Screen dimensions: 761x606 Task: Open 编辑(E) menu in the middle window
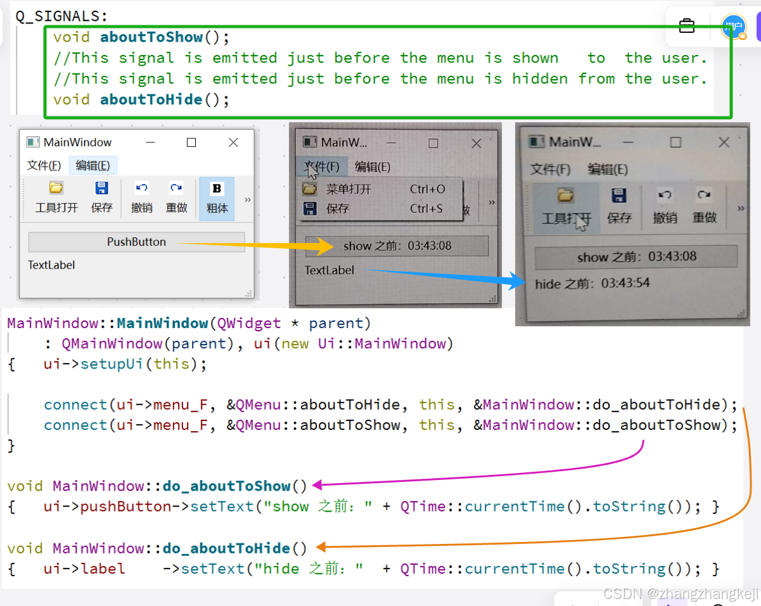point(373,167)
